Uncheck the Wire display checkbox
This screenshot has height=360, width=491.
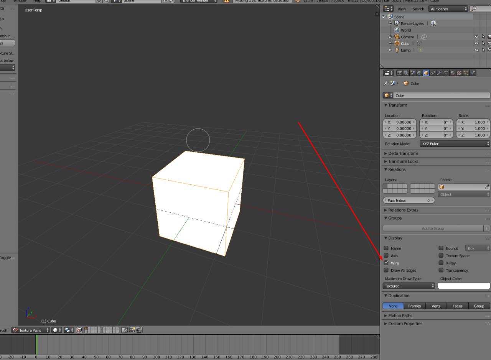tap(386, 263)
